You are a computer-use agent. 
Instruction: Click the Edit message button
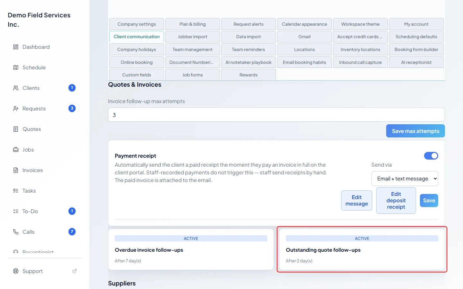click(x=357, y=200)
